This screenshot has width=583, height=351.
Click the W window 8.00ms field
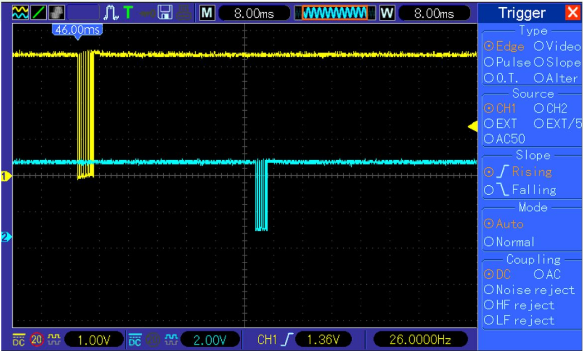click(434, 13)
